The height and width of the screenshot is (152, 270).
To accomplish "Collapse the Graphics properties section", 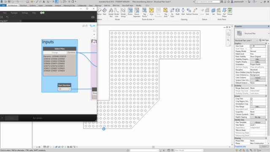I will 266,43.
